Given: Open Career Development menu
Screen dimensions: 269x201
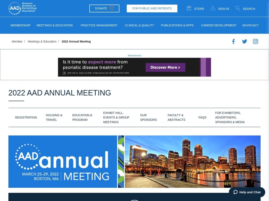Looking at the screenshot, I should point(219,25).
